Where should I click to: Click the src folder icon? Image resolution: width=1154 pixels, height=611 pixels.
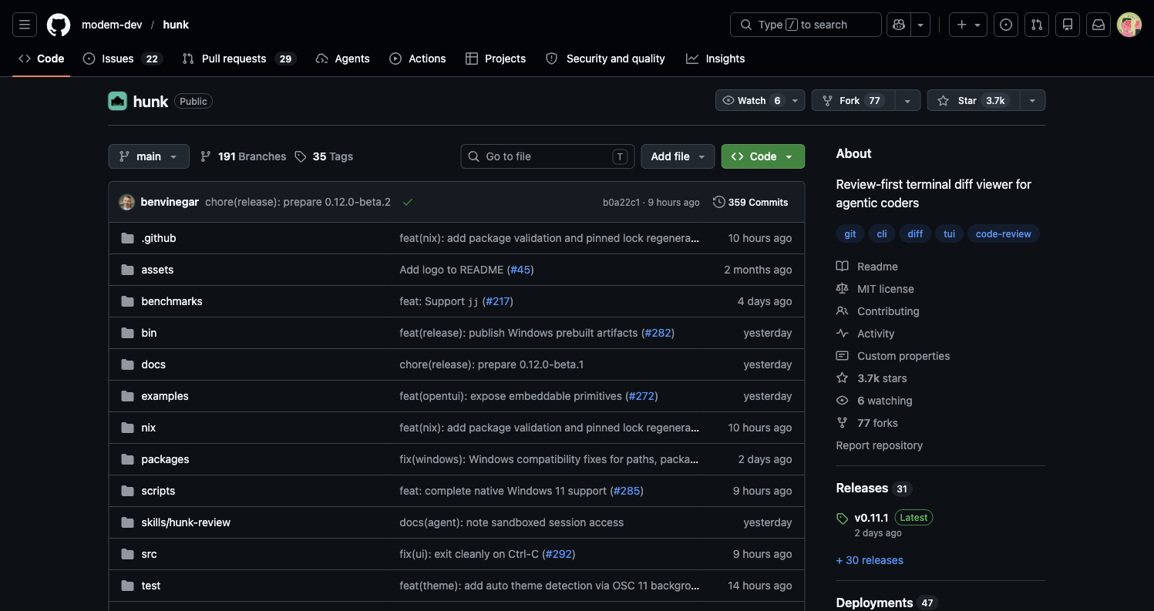[127, 554]
